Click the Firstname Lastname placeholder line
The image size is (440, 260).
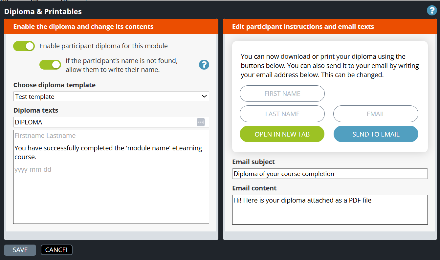click(45, 136)
